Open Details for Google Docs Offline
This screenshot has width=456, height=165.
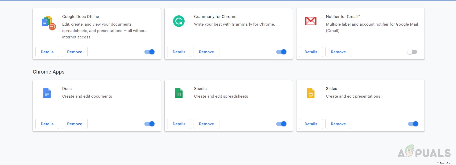(x=47, y=52)
